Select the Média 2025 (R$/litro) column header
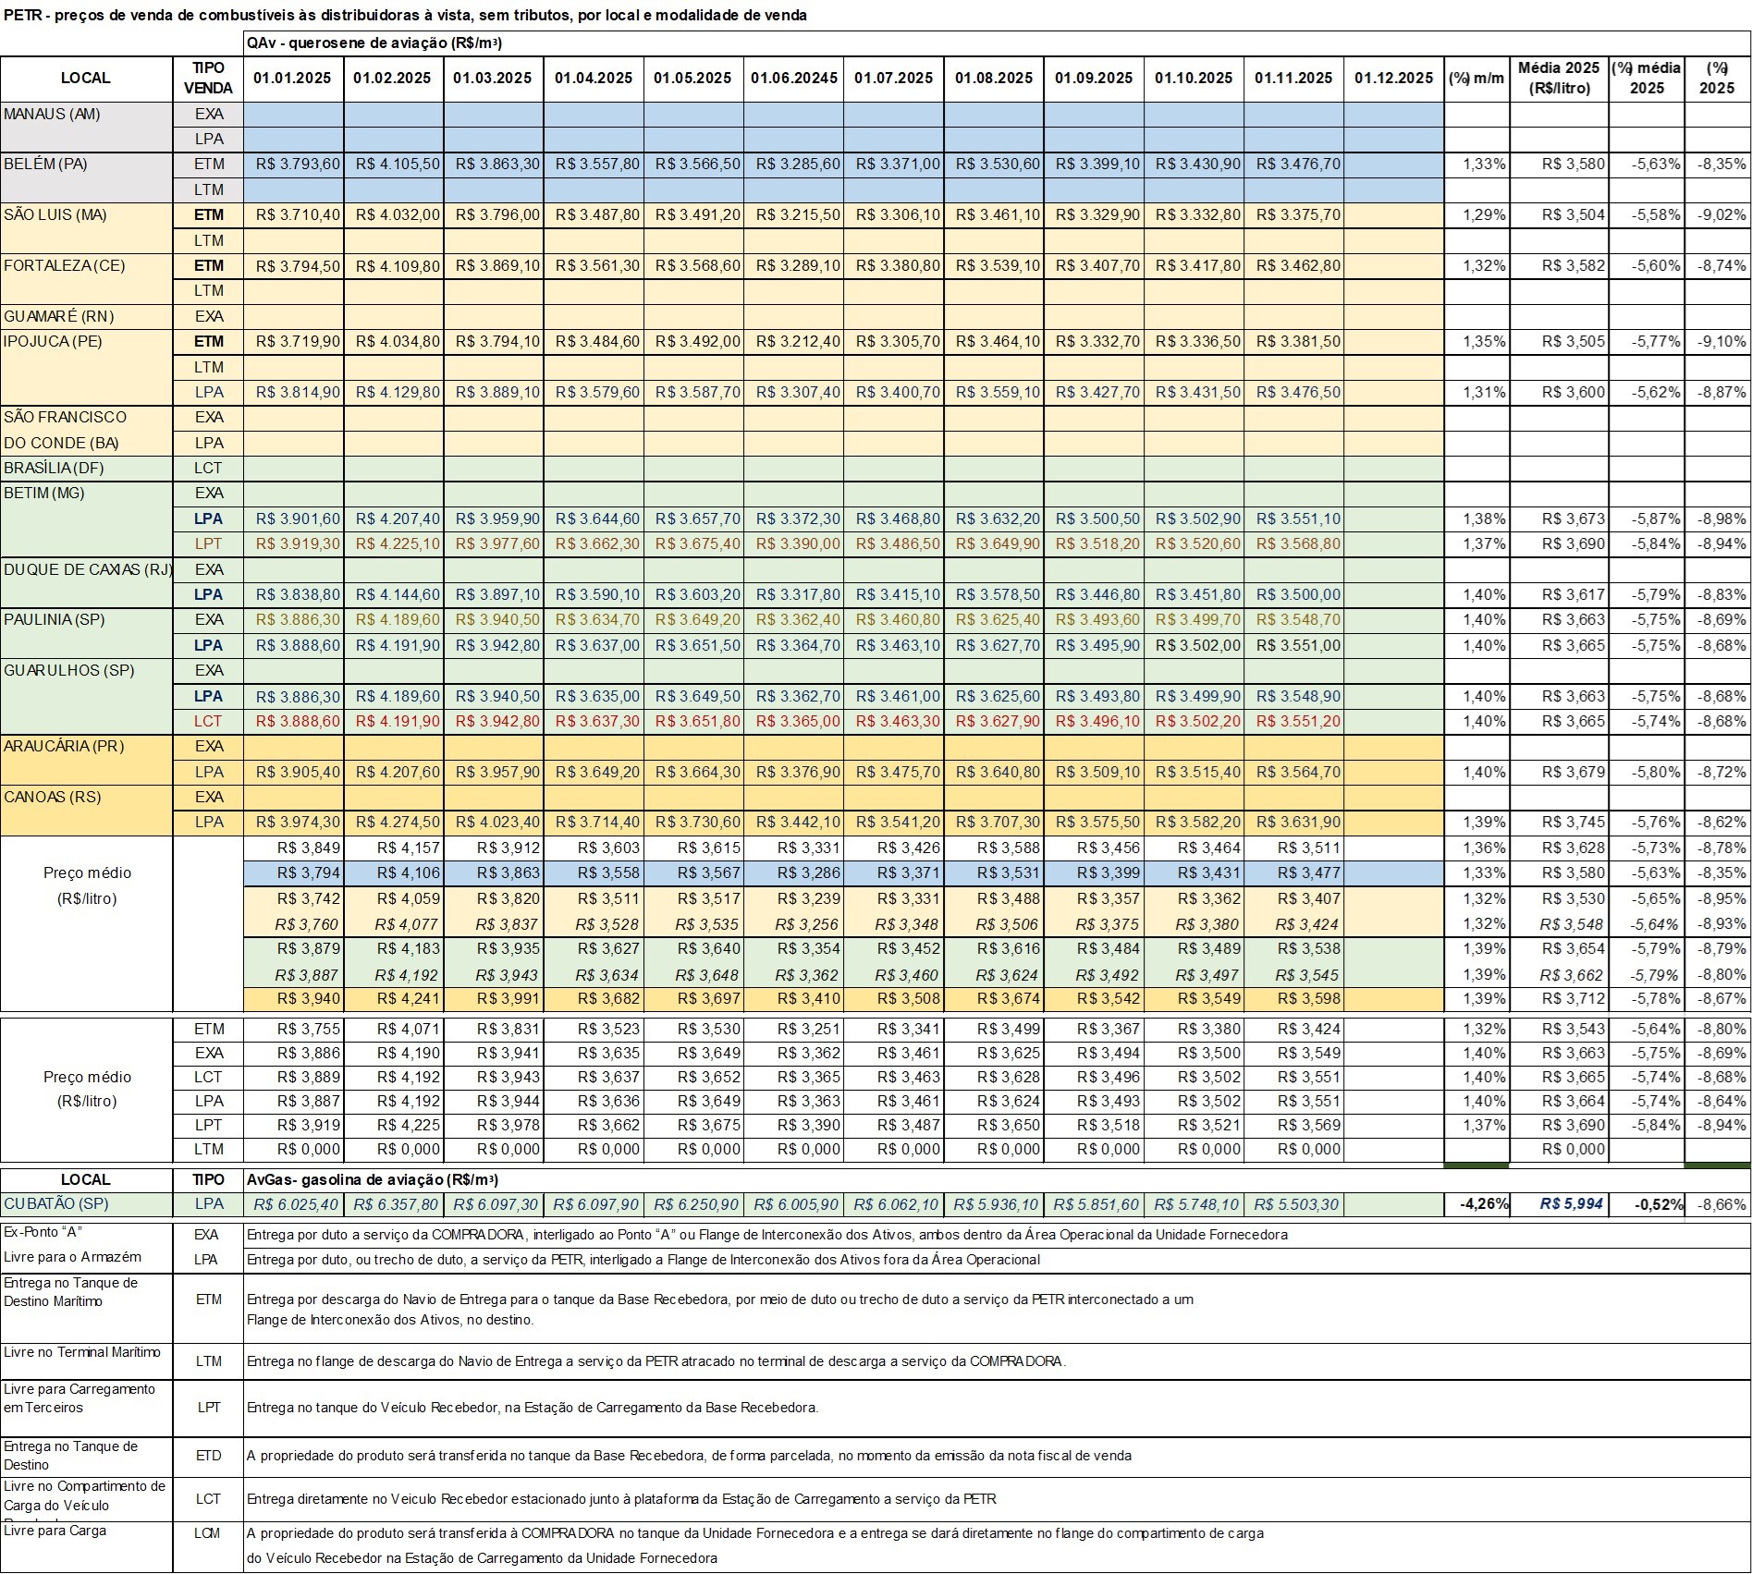This screenshot has height=1574, width=1752. [x=1558, y=79]
